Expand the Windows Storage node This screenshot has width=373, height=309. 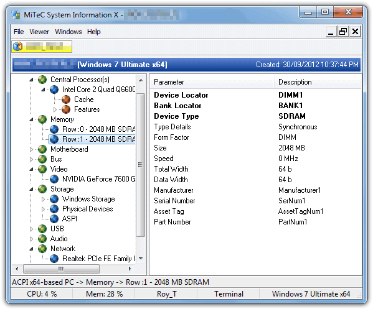[x=43, y=199]
